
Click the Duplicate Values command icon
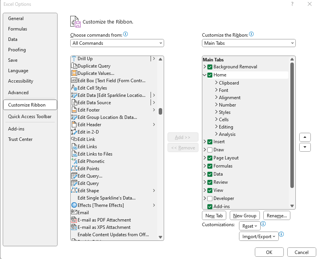74,73
